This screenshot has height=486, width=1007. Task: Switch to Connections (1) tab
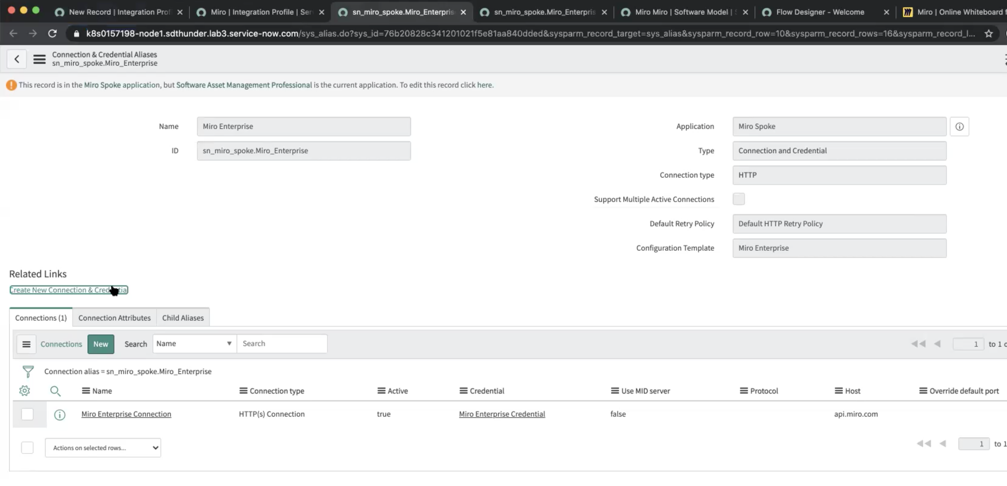(x=41, y=318)
